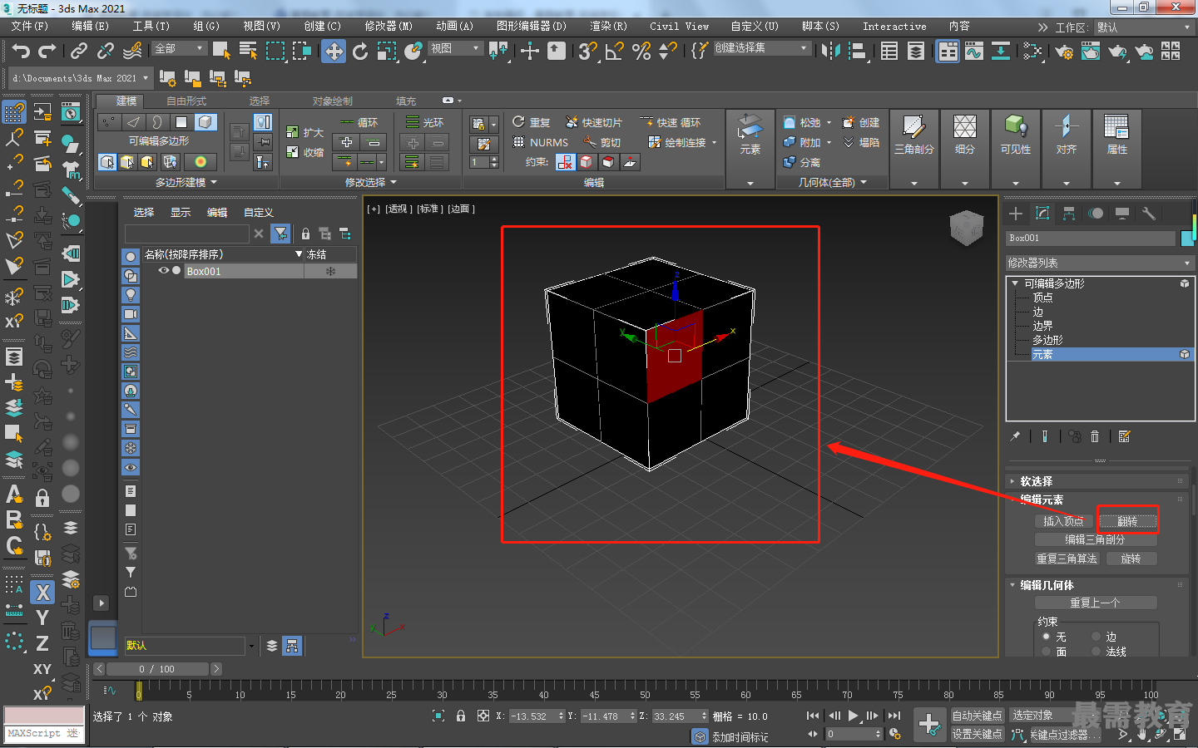Open the 渲染(R) menu

click(608, 27)
